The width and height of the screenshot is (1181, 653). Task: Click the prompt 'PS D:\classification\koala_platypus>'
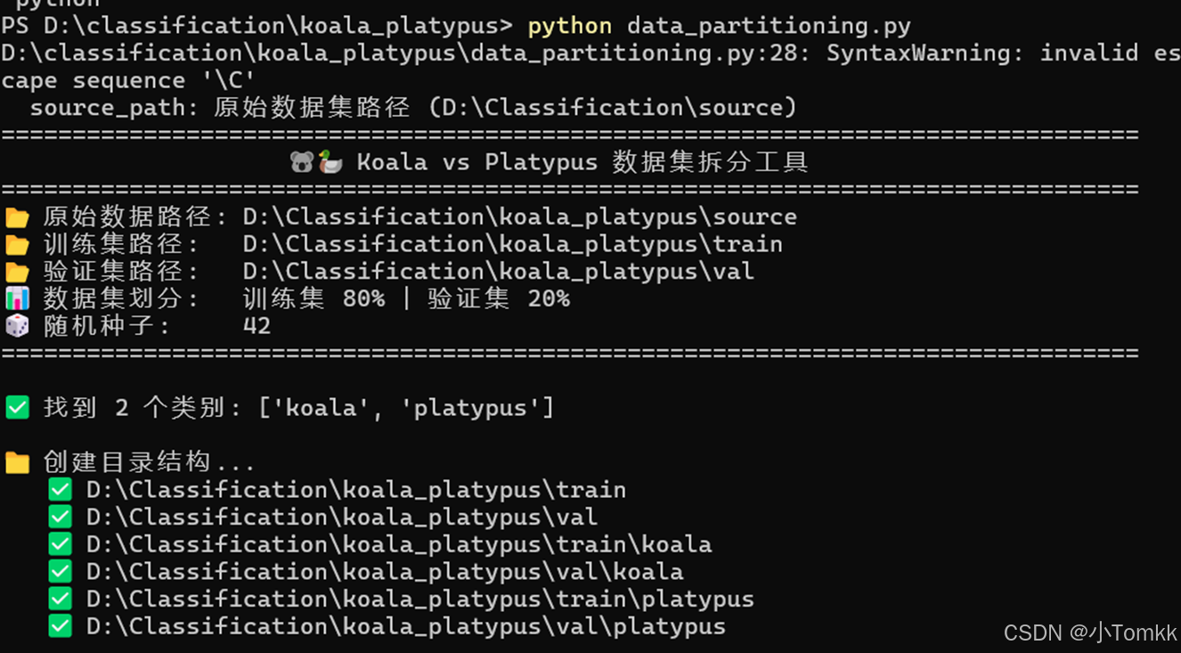pyautogui.click(x=257, y=27)
